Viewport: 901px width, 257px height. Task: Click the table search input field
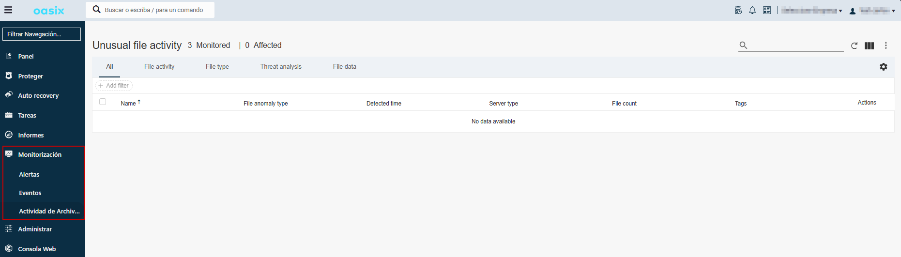[796, 45]
